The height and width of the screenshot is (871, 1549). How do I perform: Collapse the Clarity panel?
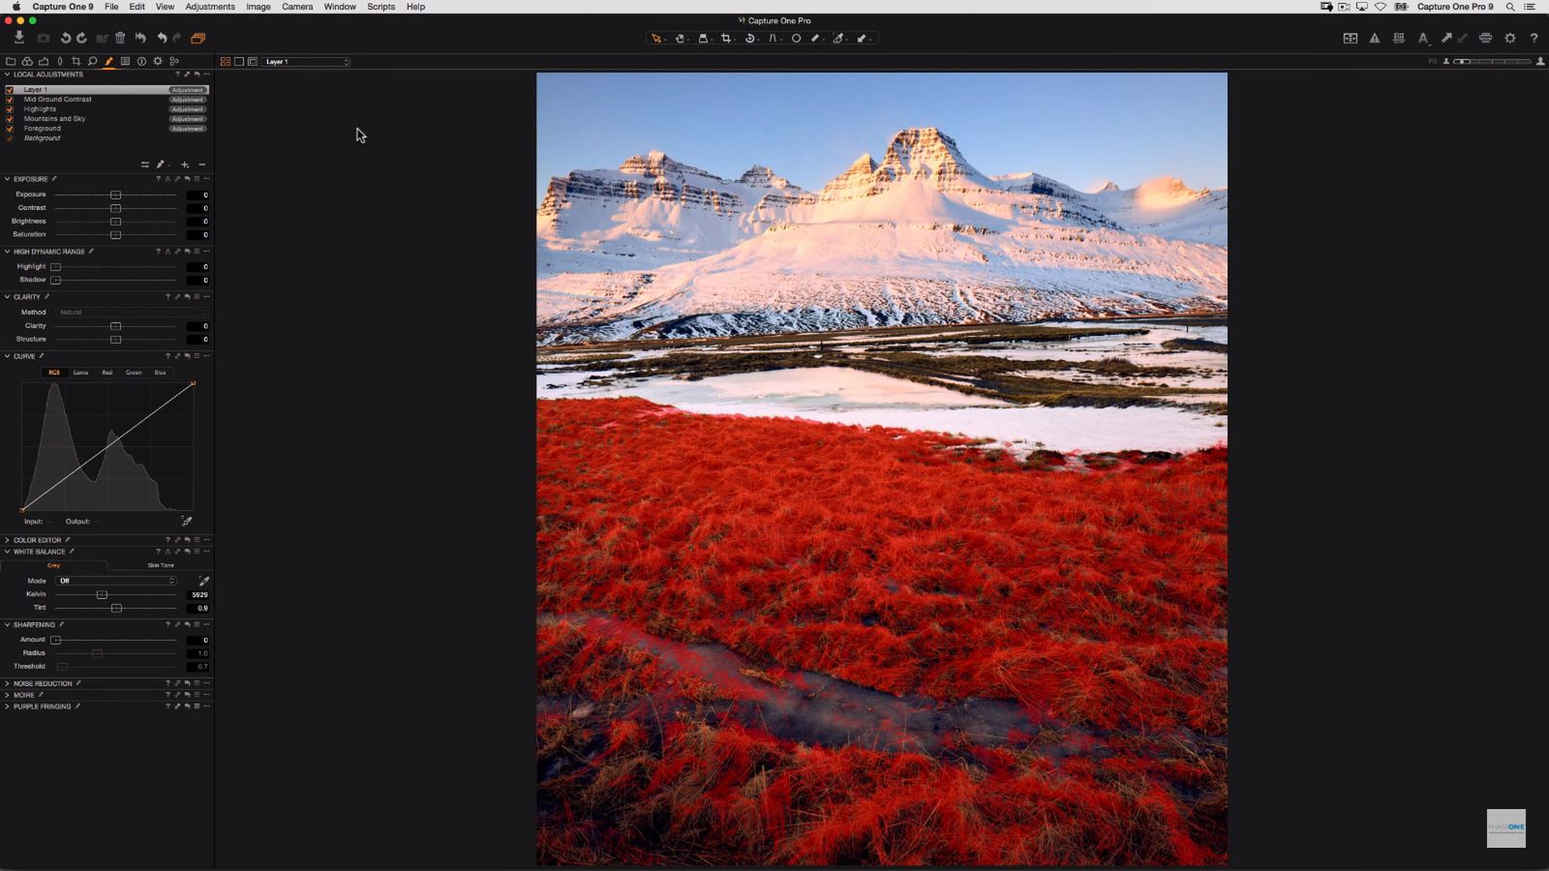[x=7, y=297]
